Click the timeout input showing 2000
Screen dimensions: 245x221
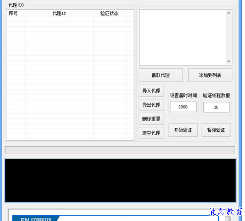click(183, 107)
